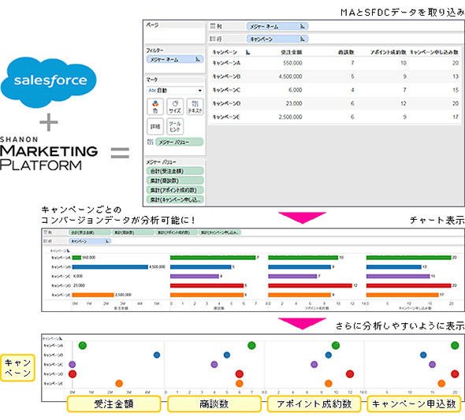The height and width of the screenshot is (420, 465).
Task: Open the 自動 mark type dropdown
Action: (x=175, y=91)
